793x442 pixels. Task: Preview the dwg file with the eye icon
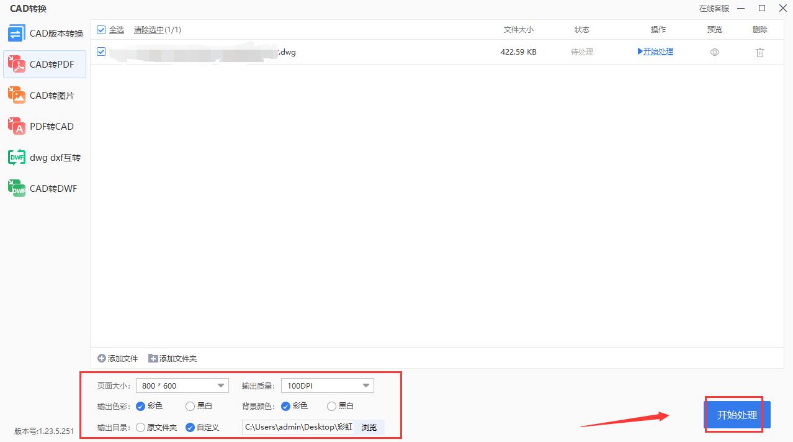point(714,52)
